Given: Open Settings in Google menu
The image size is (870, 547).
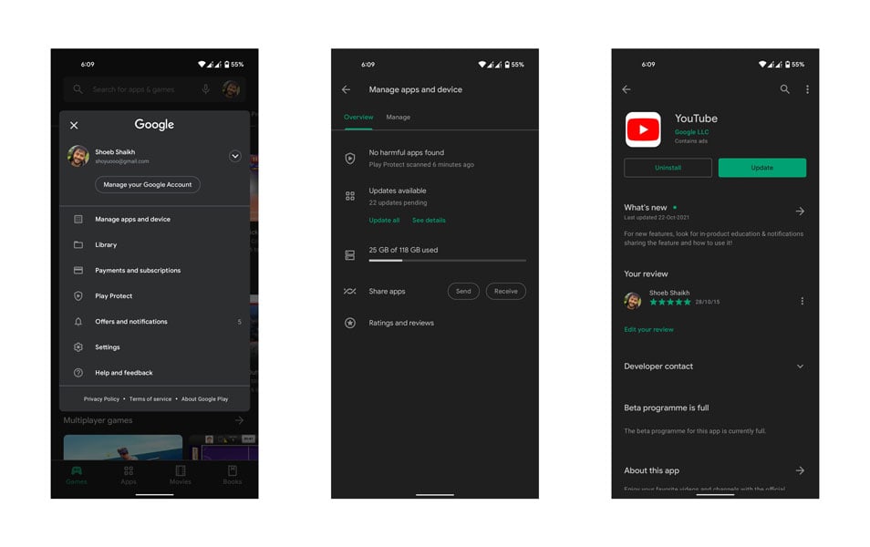Looking at the screenshot, I should pos(154,346).
